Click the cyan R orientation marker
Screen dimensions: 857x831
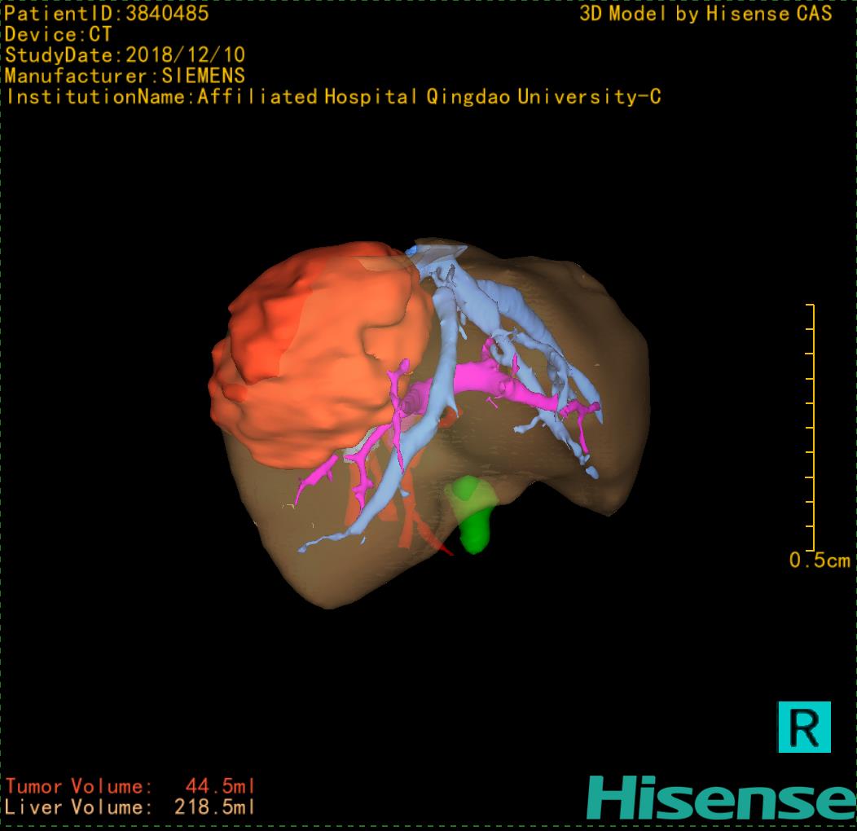[x=804, y=726]
